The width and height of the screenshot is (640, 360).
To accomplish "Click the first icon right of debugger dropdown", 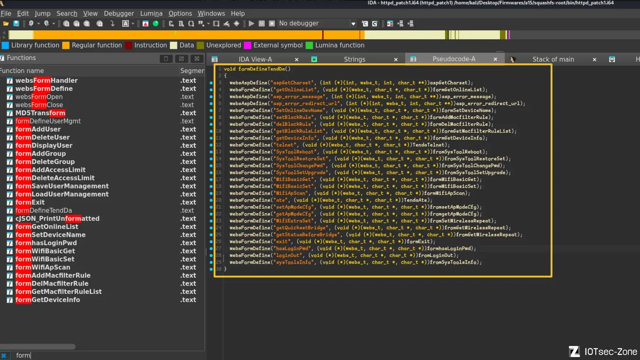I will (365, 23).
